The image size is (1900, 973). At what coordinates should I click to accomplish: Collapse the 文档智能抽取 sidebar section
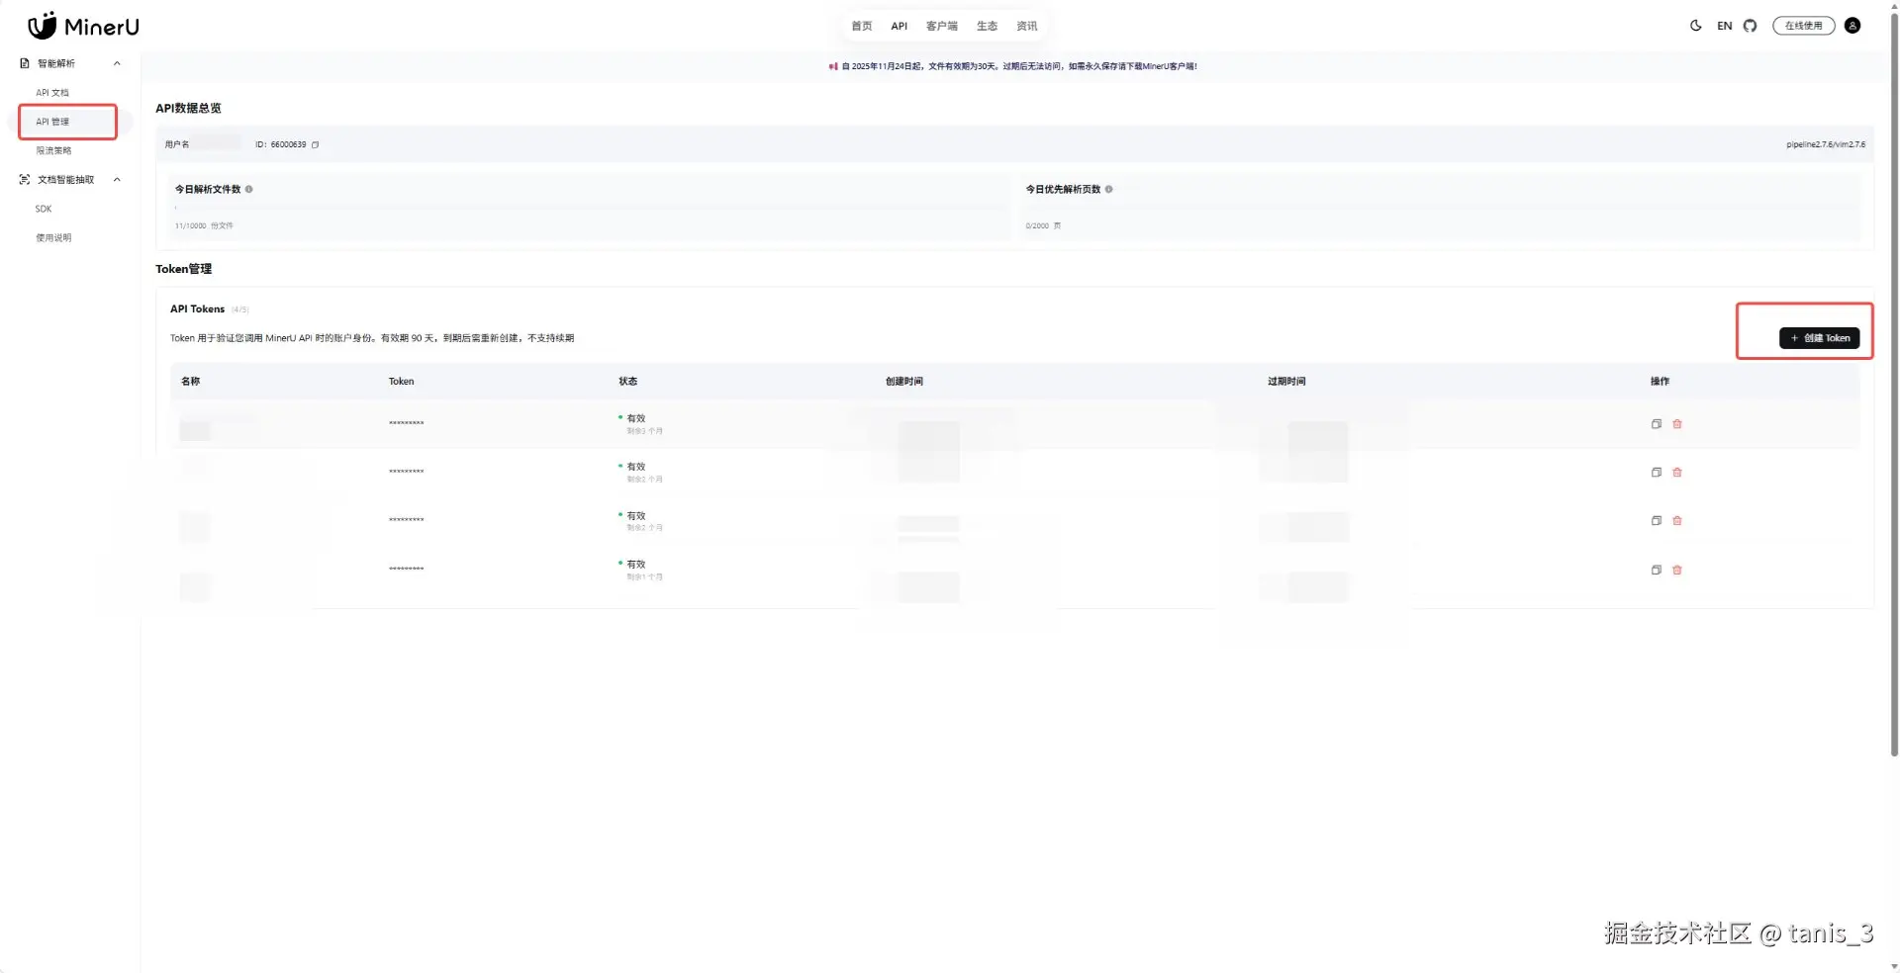point(117,180)
